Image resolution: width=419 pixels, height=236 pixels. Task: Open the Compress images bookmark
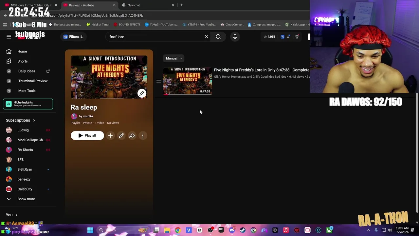point(264,25)
